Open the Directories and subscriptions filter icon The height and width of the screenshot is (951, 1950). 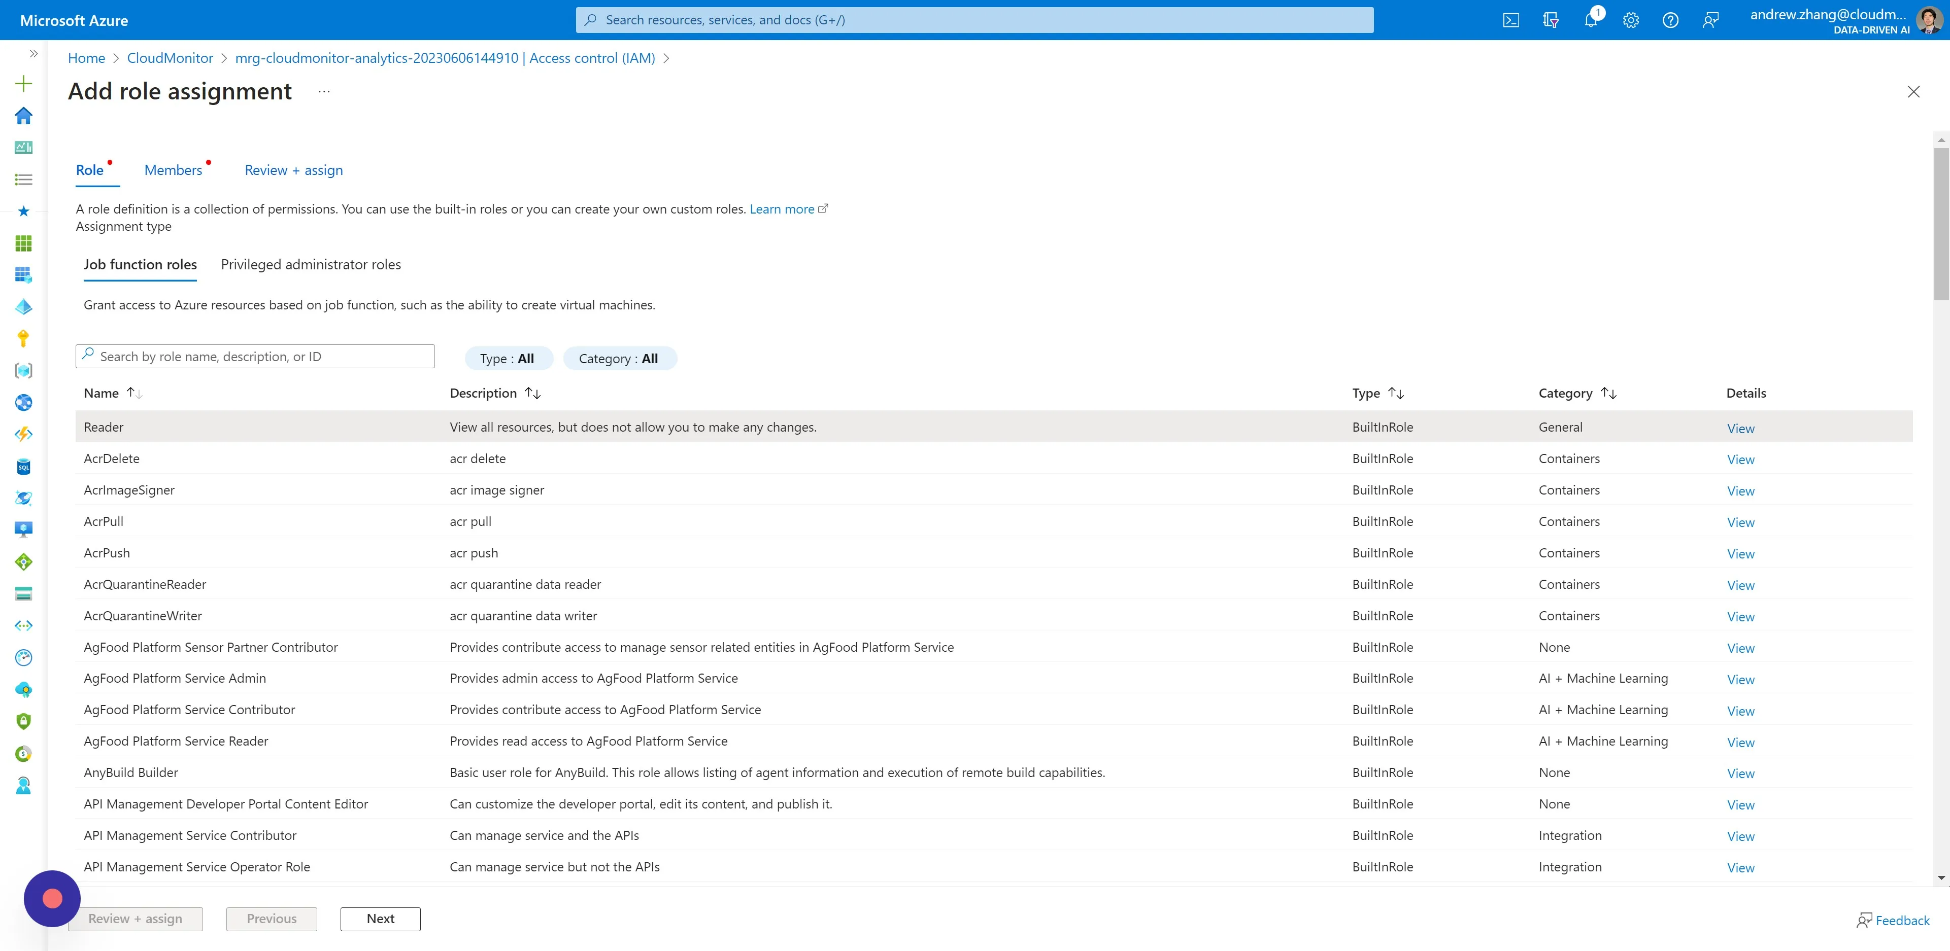[x=1551, y=20]
